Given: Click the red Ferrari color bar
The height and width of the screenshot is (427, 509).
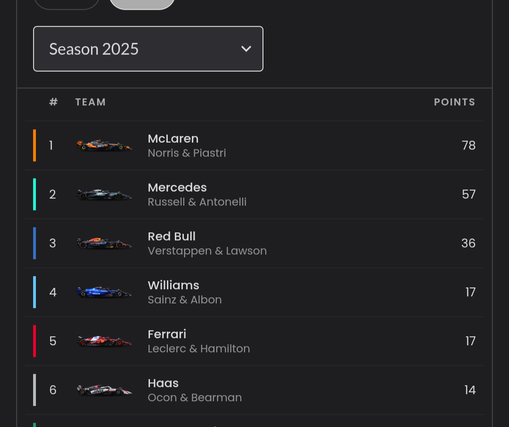Looking at the screenshot, I should click(x=34, y=341).
